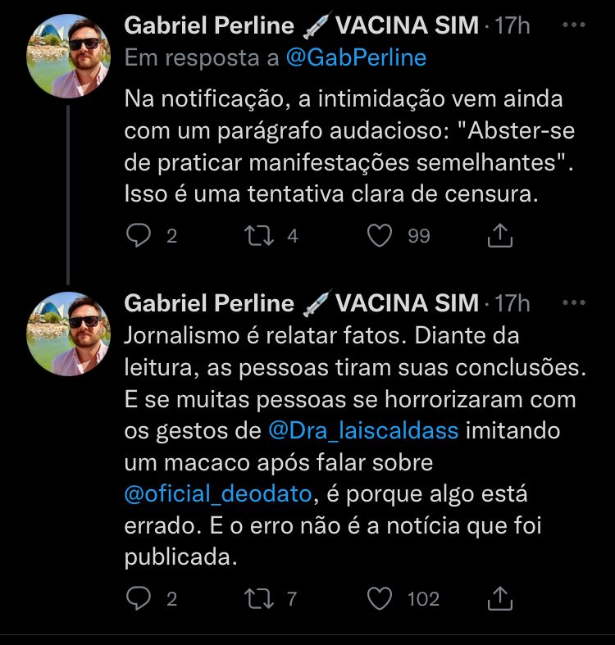The height and width of the screenshot is (645, 615).
Task: Share the second tweet via share icon
Action: [x=499, y=599]
